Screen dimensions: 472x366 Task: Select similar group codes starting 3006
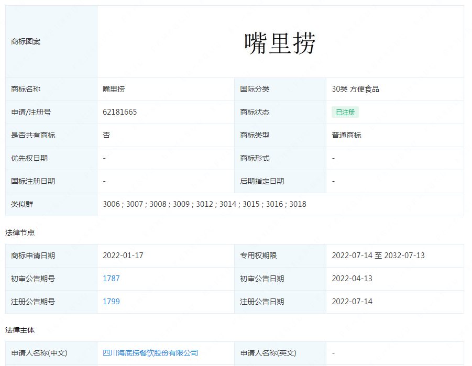click(204, 204)
